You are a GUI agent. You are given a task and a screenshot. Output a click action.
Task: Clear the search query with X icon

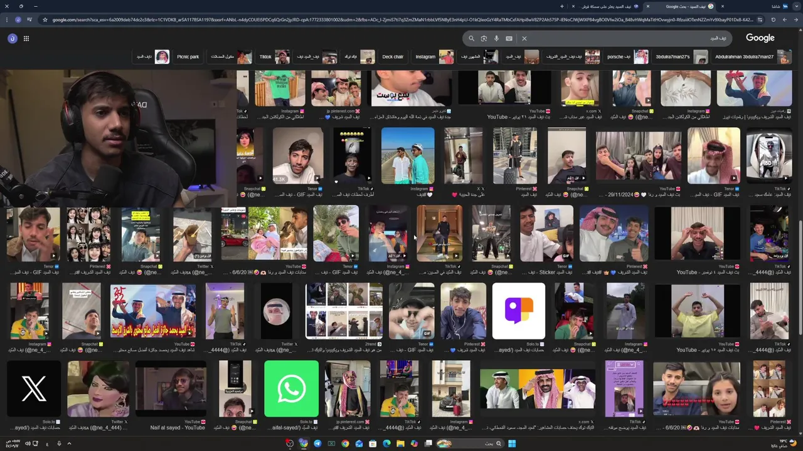(524, 38)
